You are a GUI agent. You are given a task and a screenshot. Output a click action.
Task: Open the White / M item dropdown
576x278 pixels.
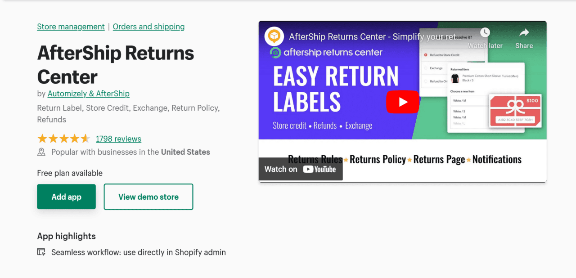coord(468,101)
